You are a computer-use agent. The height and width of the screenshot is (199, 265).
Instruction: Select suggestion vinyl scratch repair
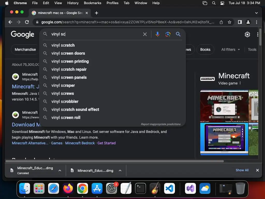(113, 69)
